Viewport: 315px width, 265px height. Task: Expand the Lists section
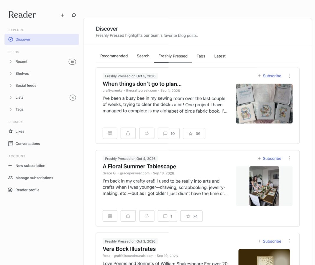[x=42, y=97]
